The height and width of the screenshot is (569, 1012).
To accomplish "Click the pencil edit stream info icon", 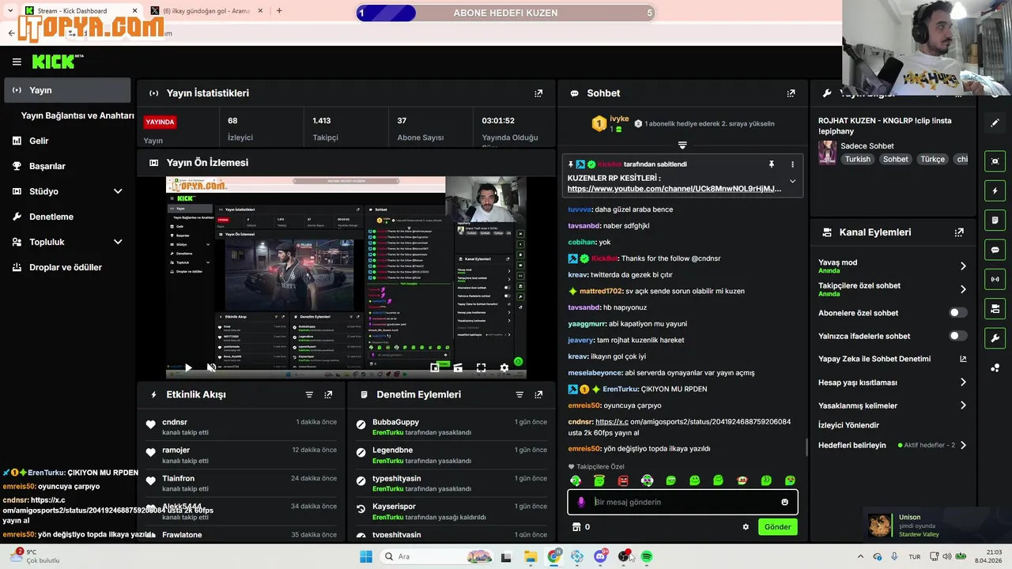I will [x=995, y=123].
